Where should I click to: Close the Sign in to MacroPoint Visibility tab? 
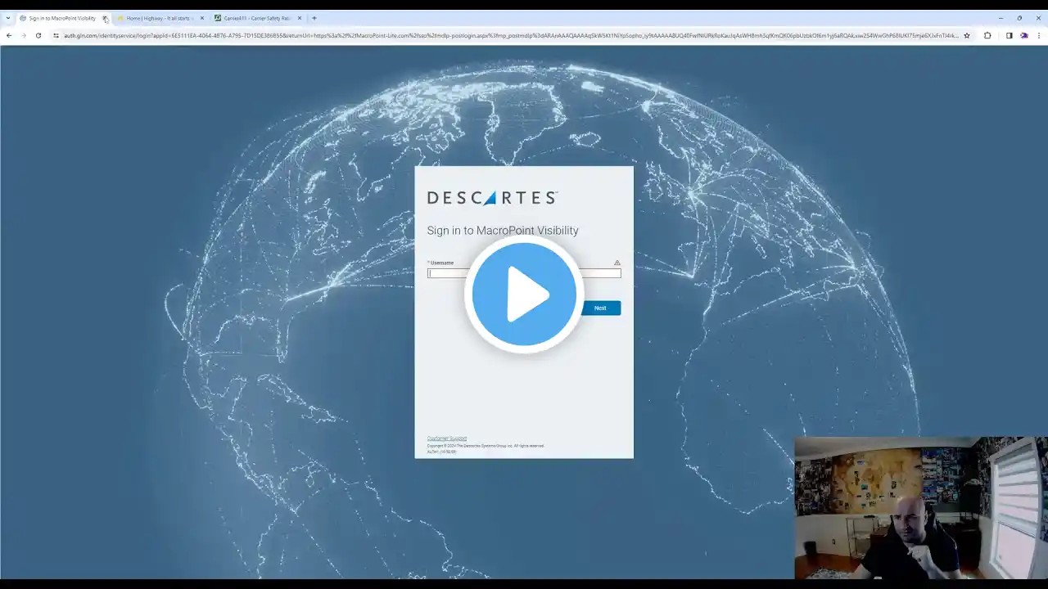pyautogui.click(x=105, y=18)
